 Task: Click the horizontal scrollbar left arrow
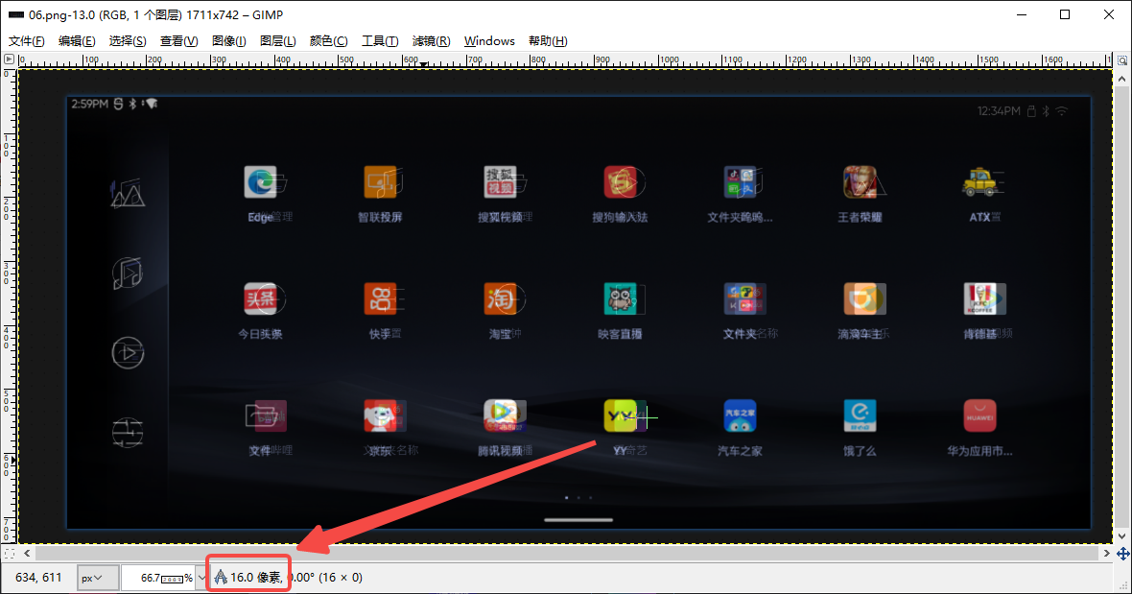(27, 554)
